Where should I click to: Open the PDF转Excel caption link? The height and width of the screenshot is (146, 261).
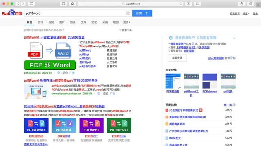(x=119, y=136)
